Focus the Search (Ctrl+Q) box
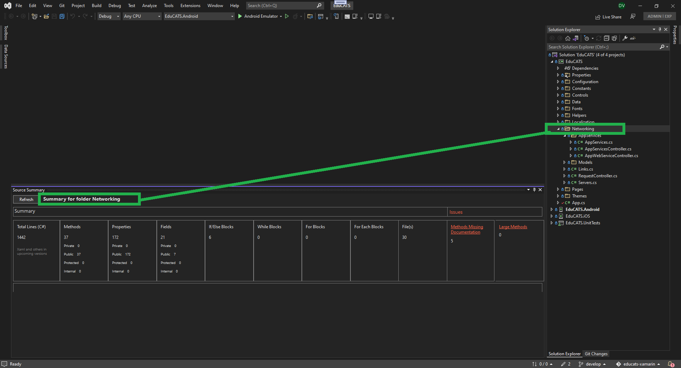Screen dimensions: 681x368 pyautogui.click(x=285, y=6)
